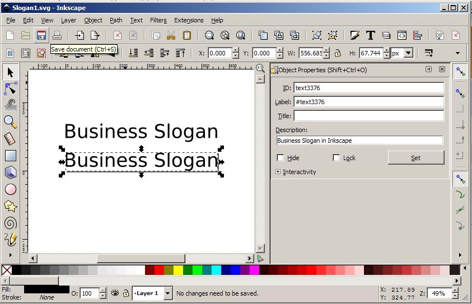Expand more tools arrow in toolbox
Image resolution: width=472 pixels, height=304 pixels.
11,255
